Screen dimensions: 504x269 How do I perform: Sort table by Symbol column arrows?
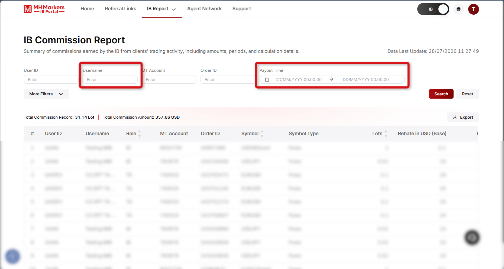262,134
